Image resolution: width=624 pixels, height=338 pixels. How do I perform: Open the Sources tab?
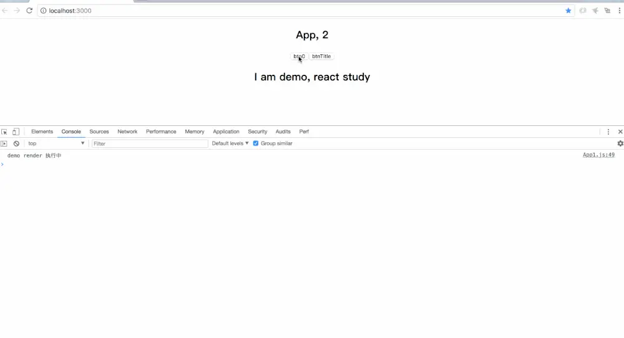point(99,132)
